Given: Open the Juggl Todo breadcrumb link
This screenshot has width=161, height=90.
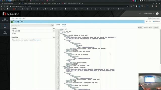Looking at the screenshot, I should 18,18.
